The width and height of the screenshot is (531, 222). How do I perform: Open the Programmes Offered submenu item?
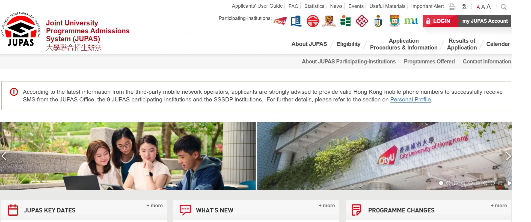(429, 62)
